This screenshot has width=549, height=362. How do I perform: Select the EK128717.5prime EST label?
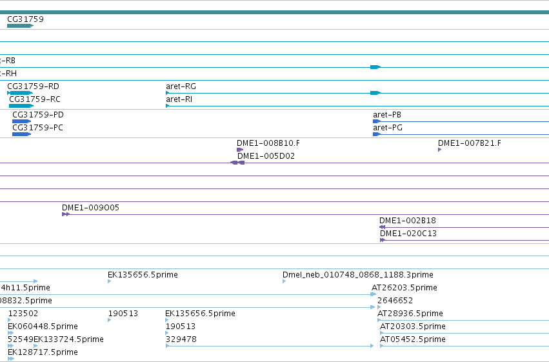point(43,352)
